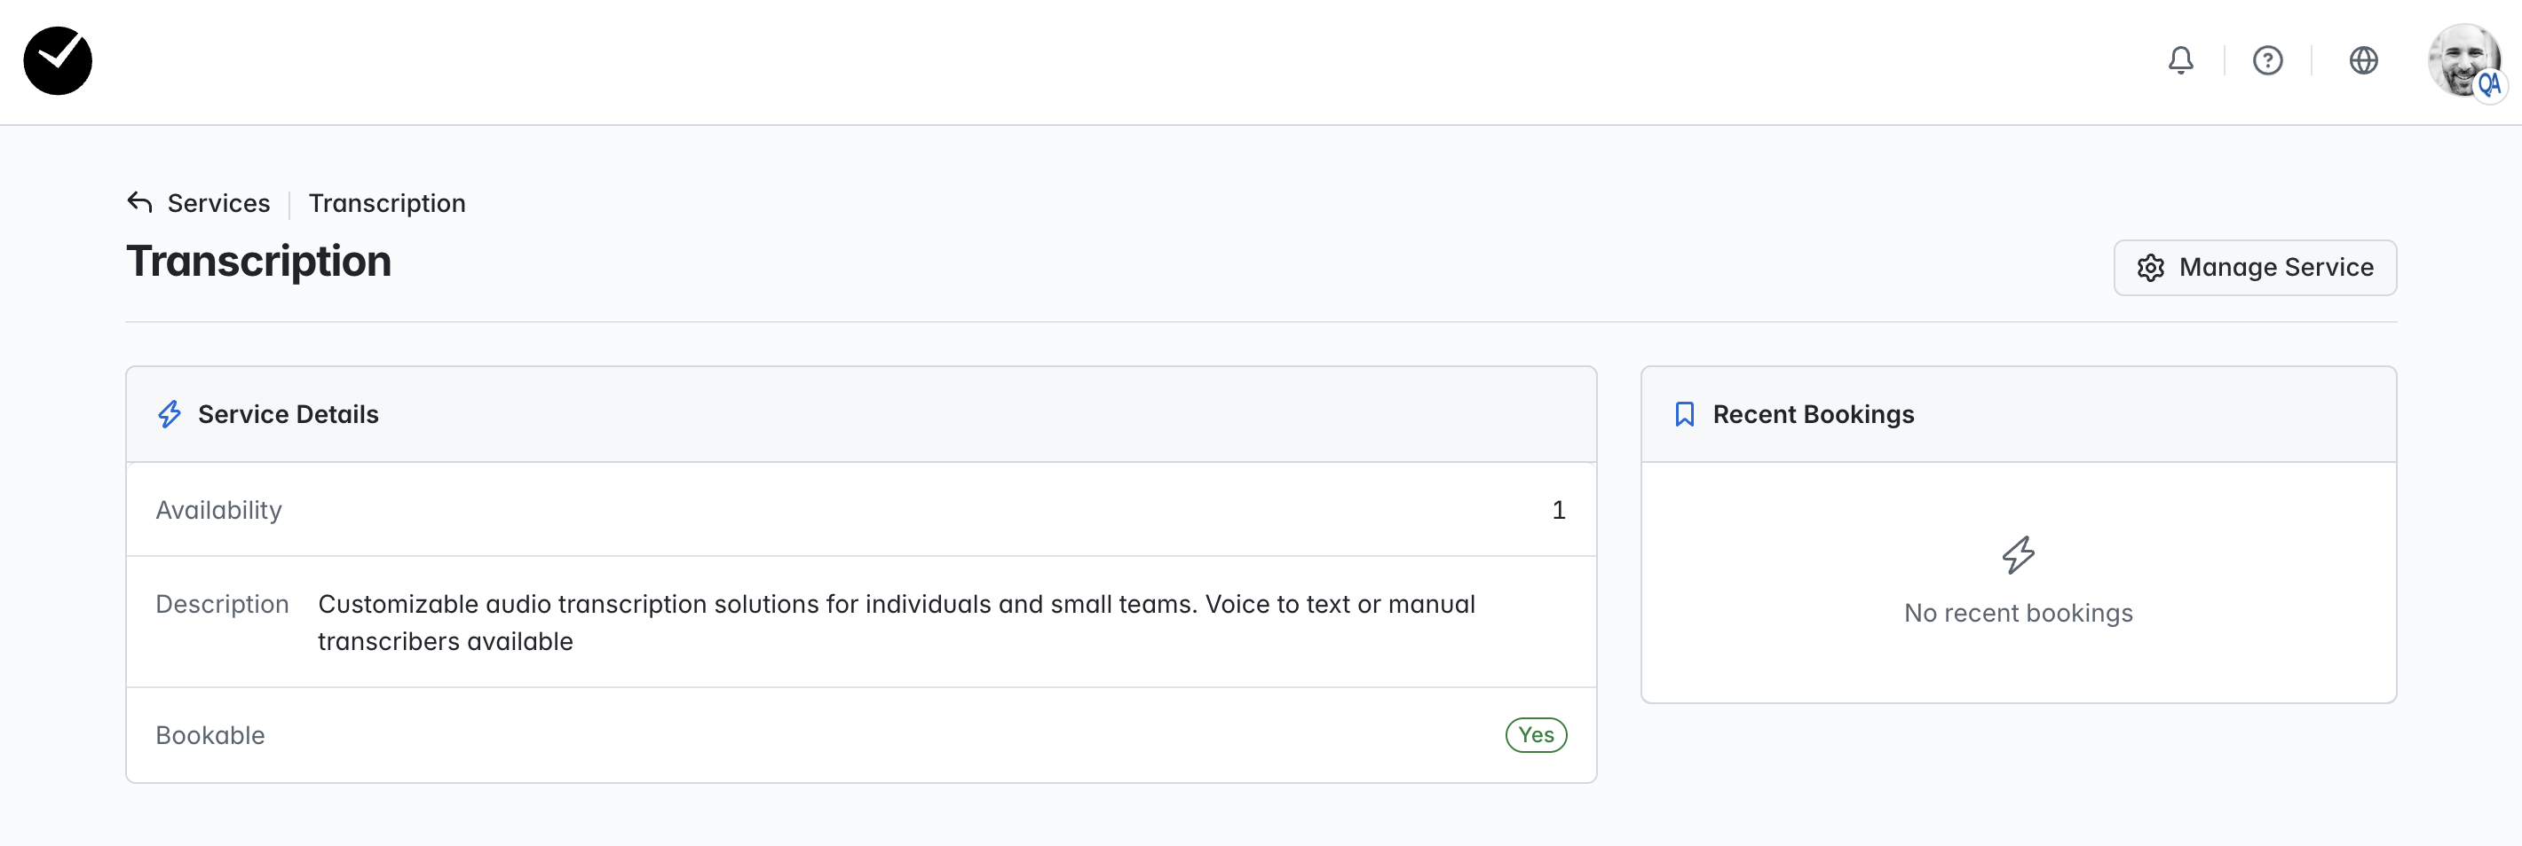Click the Recent Bookings panel header
The width and height of the screenshot is (2522, 846).
tap(2018, 415)
